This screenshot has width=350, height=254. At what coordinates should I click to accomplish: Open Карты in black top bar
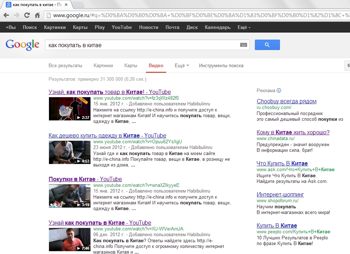(x=80, y=27)
